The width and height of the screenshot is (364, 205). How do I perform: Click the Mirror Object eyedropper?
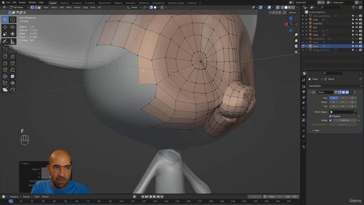tap(355, 112)
